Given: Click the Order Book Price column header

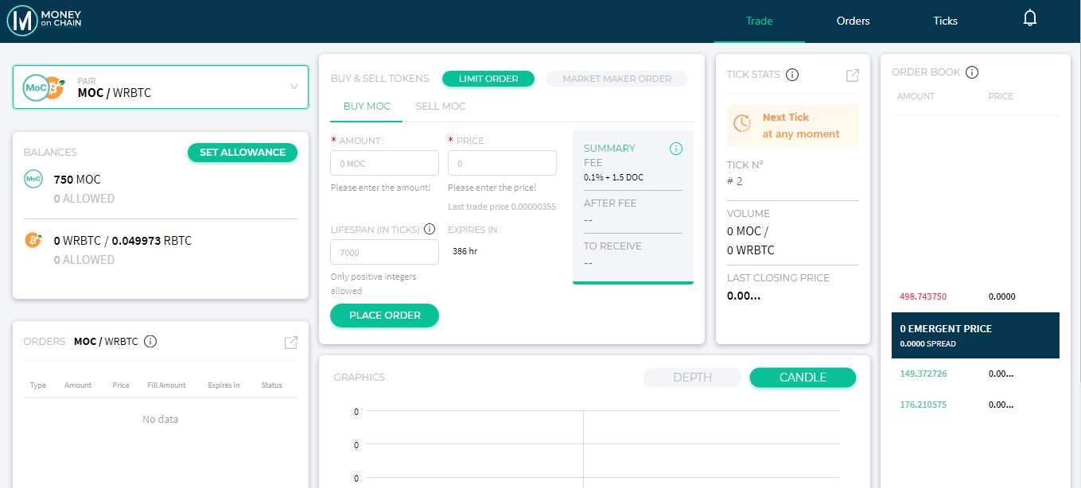Looking at the screenshot, I should pyautogui.click(x=1001, y=96).
